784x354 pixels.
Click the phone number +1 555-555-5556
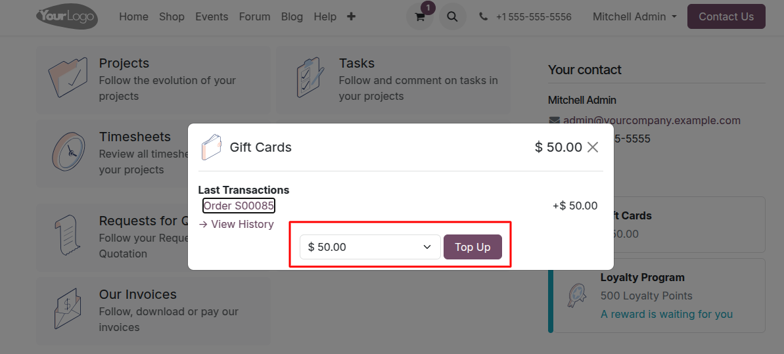click(x=534, y=16)
